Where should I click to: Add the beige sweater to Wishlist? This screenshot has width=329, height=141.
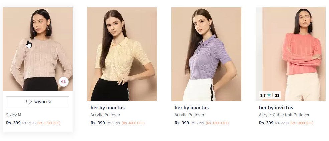38,102
